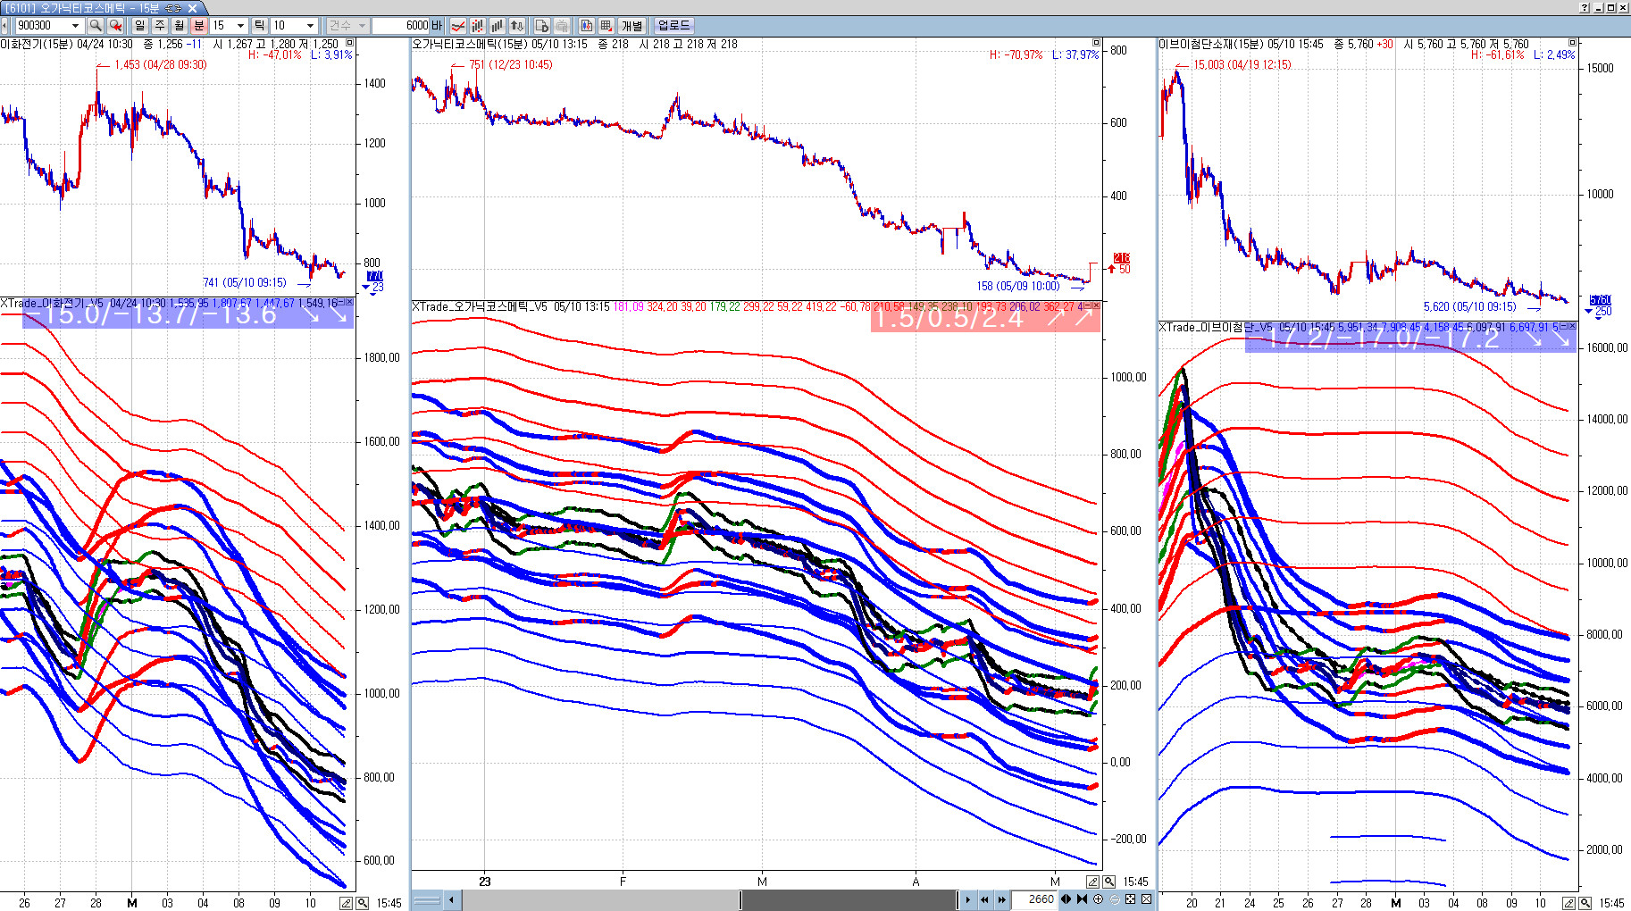This screenshot has height=911, width=1631.
Task: Toggle the 일 (daily) period button
Action: 140,26
